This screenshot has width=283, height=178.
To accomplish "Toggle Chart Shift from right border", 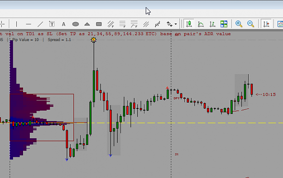I will [x=266, y=24].
